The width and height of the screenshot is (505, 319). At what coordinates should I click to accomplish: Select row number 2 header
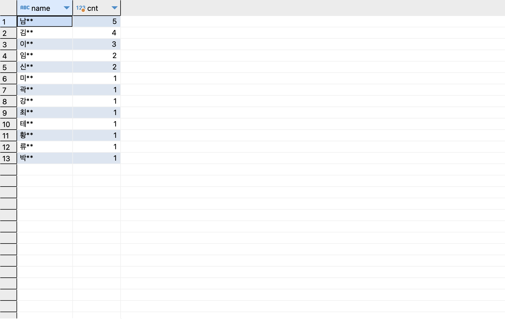(8, 33)
